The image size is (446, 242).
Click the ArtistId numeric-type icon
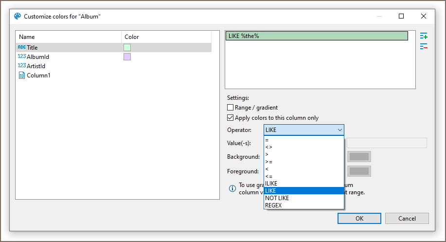click(21, 66)
